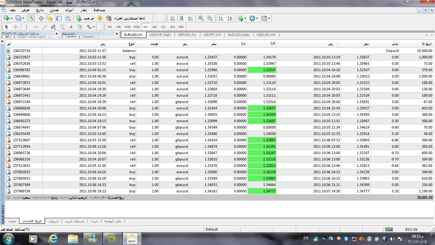Toggle the Chart Shift icon
Viewport: 435px width, 245px height.
pyautogui.click(x=230, y=18)
